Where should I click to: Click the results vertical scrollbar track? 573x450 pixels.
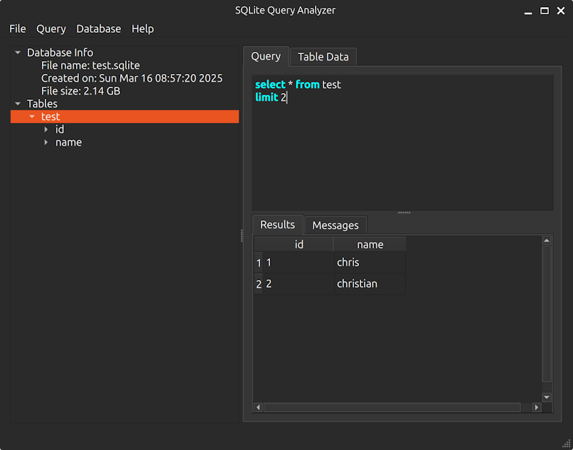coord(547,314)
